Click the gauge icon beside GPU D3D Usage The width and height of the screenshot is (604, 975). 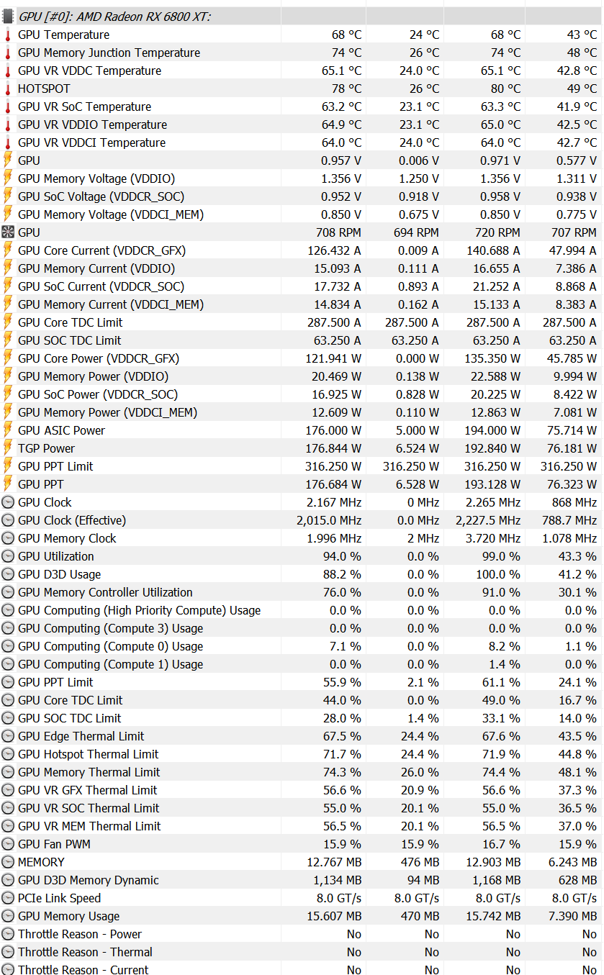click(8, 574)
